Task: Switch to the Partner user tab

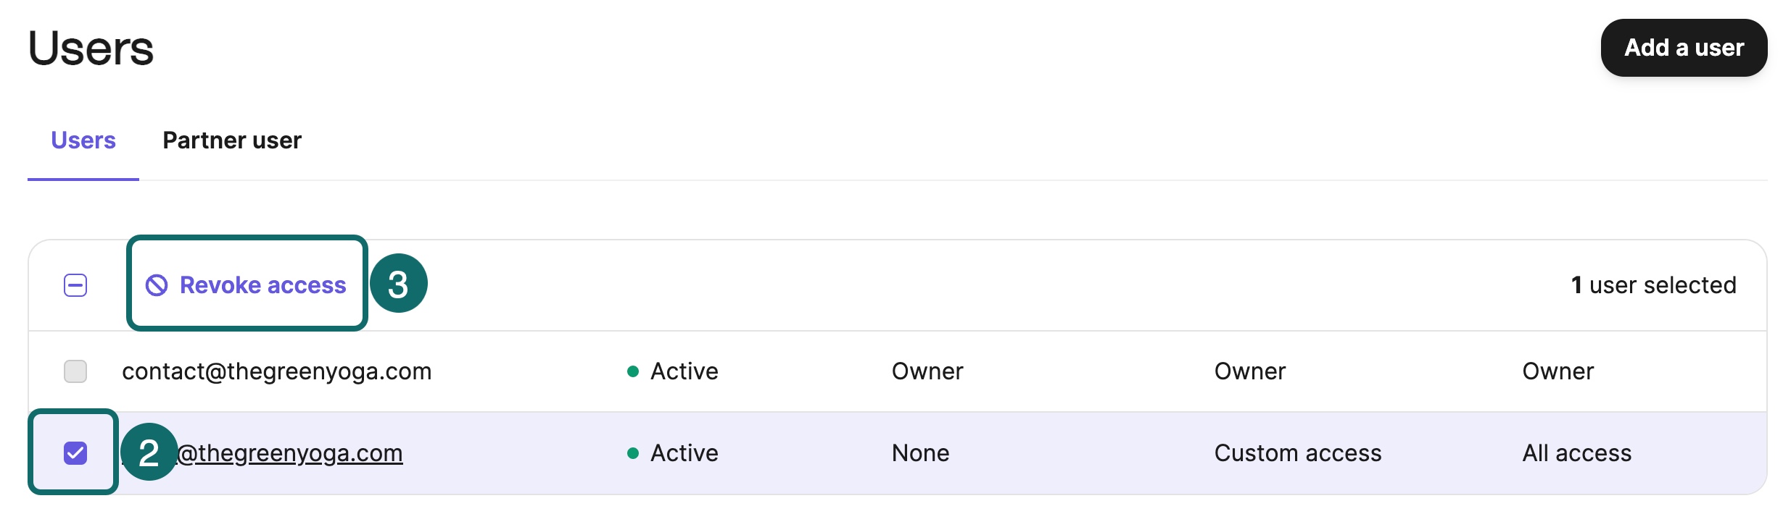Action: [232, 140]
